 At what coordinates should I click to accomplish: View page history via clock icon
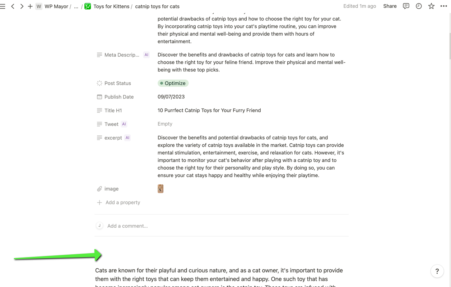pyautogui.click(x=419, y=6)
